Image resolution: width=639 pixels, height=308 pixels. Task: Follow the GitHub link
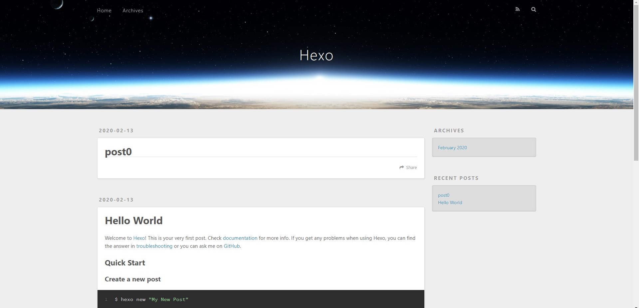pyautogui.click(x=232, y=246)
